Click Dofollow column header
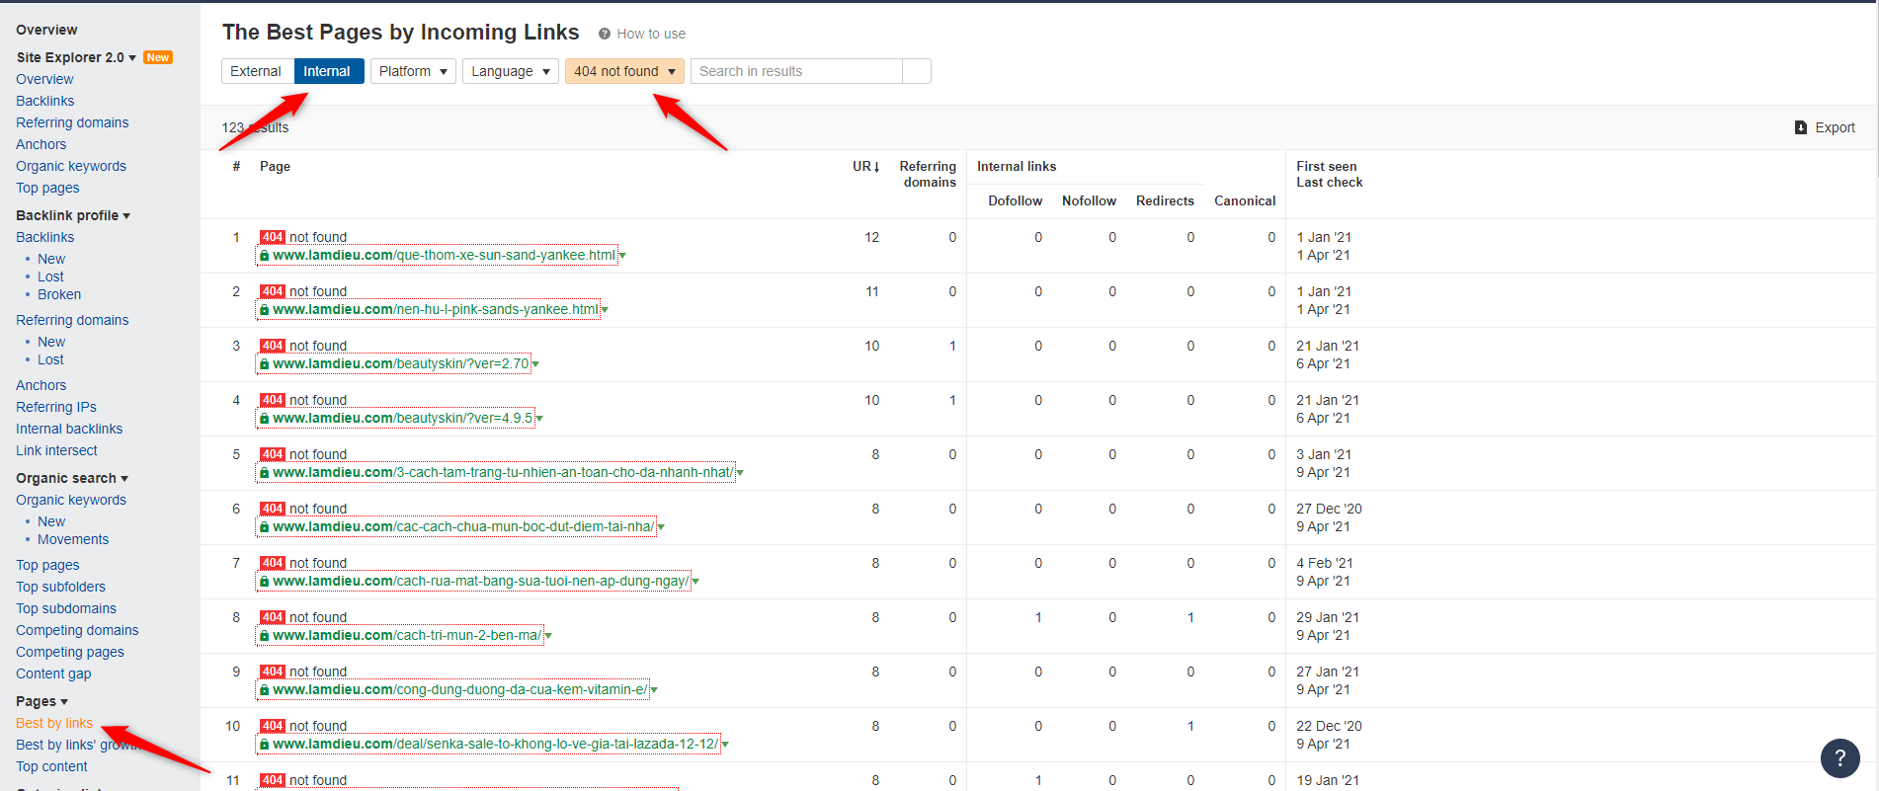Screen dimensions: 1879x791 click(x=1015, y=200)
